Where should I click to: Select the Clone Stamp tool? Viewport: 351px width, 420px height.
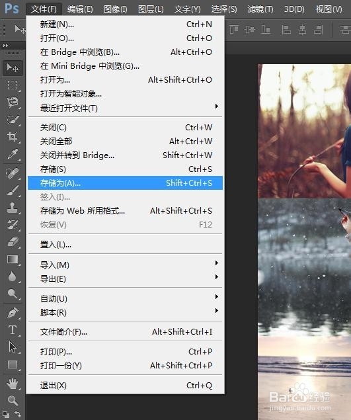tap(13, 208)
